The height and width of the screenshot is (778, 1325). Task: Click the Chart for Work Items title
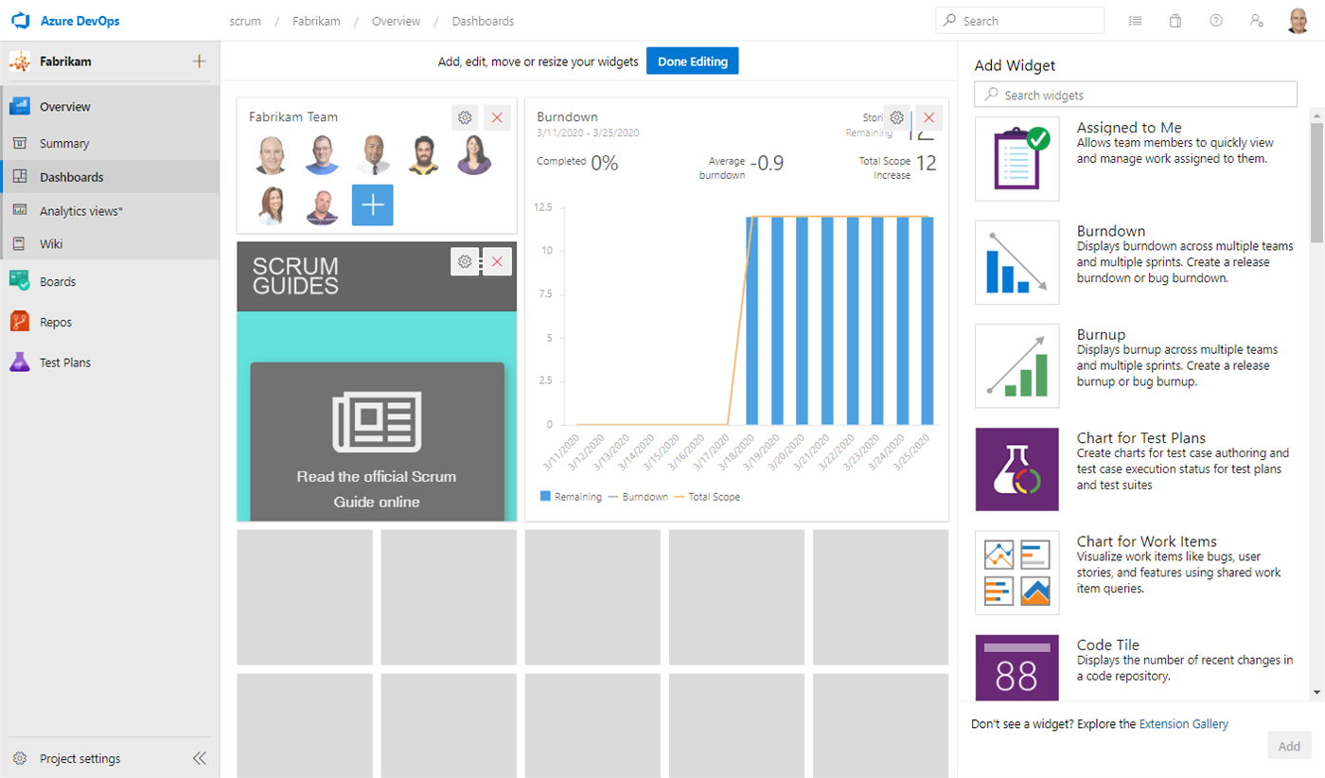point(1147,541)
